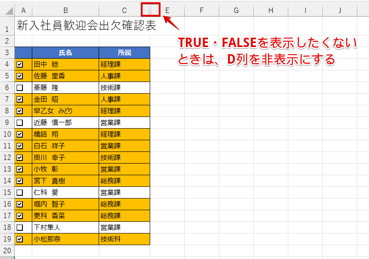Check the checkbox for 近藤 慎一郎
The width and height of the screenshot is (369, 259).
click(20, 123)
